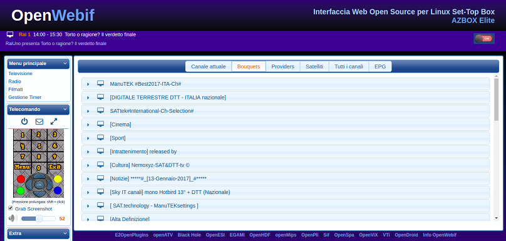Toggle the ON standby switch

(484, 38)
